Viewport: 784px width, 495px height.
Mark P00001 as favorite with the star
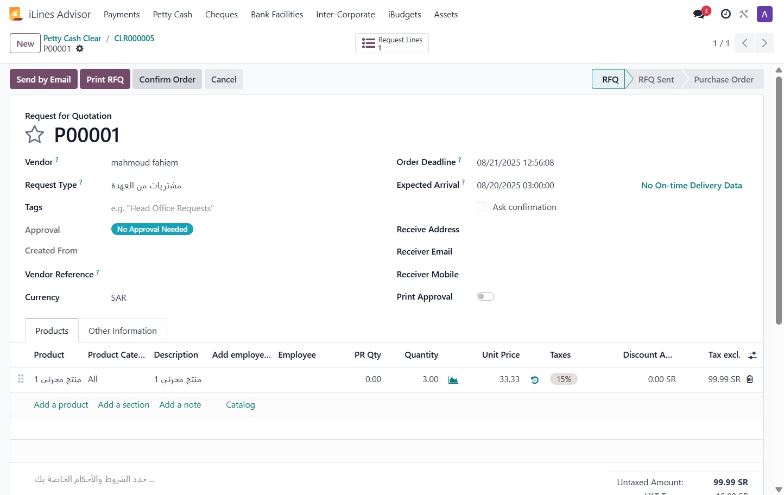coord(34,135)
